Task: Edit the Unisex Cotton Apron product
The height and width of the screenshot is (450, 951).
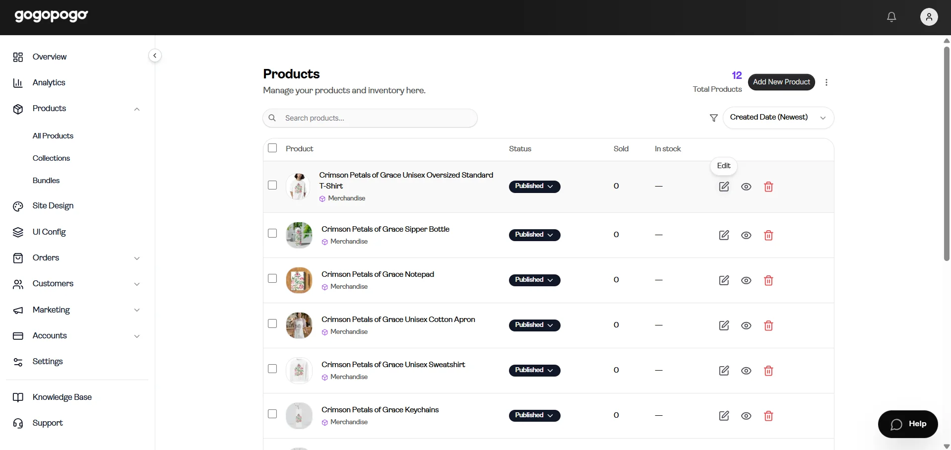Action: tap(724, 325)
